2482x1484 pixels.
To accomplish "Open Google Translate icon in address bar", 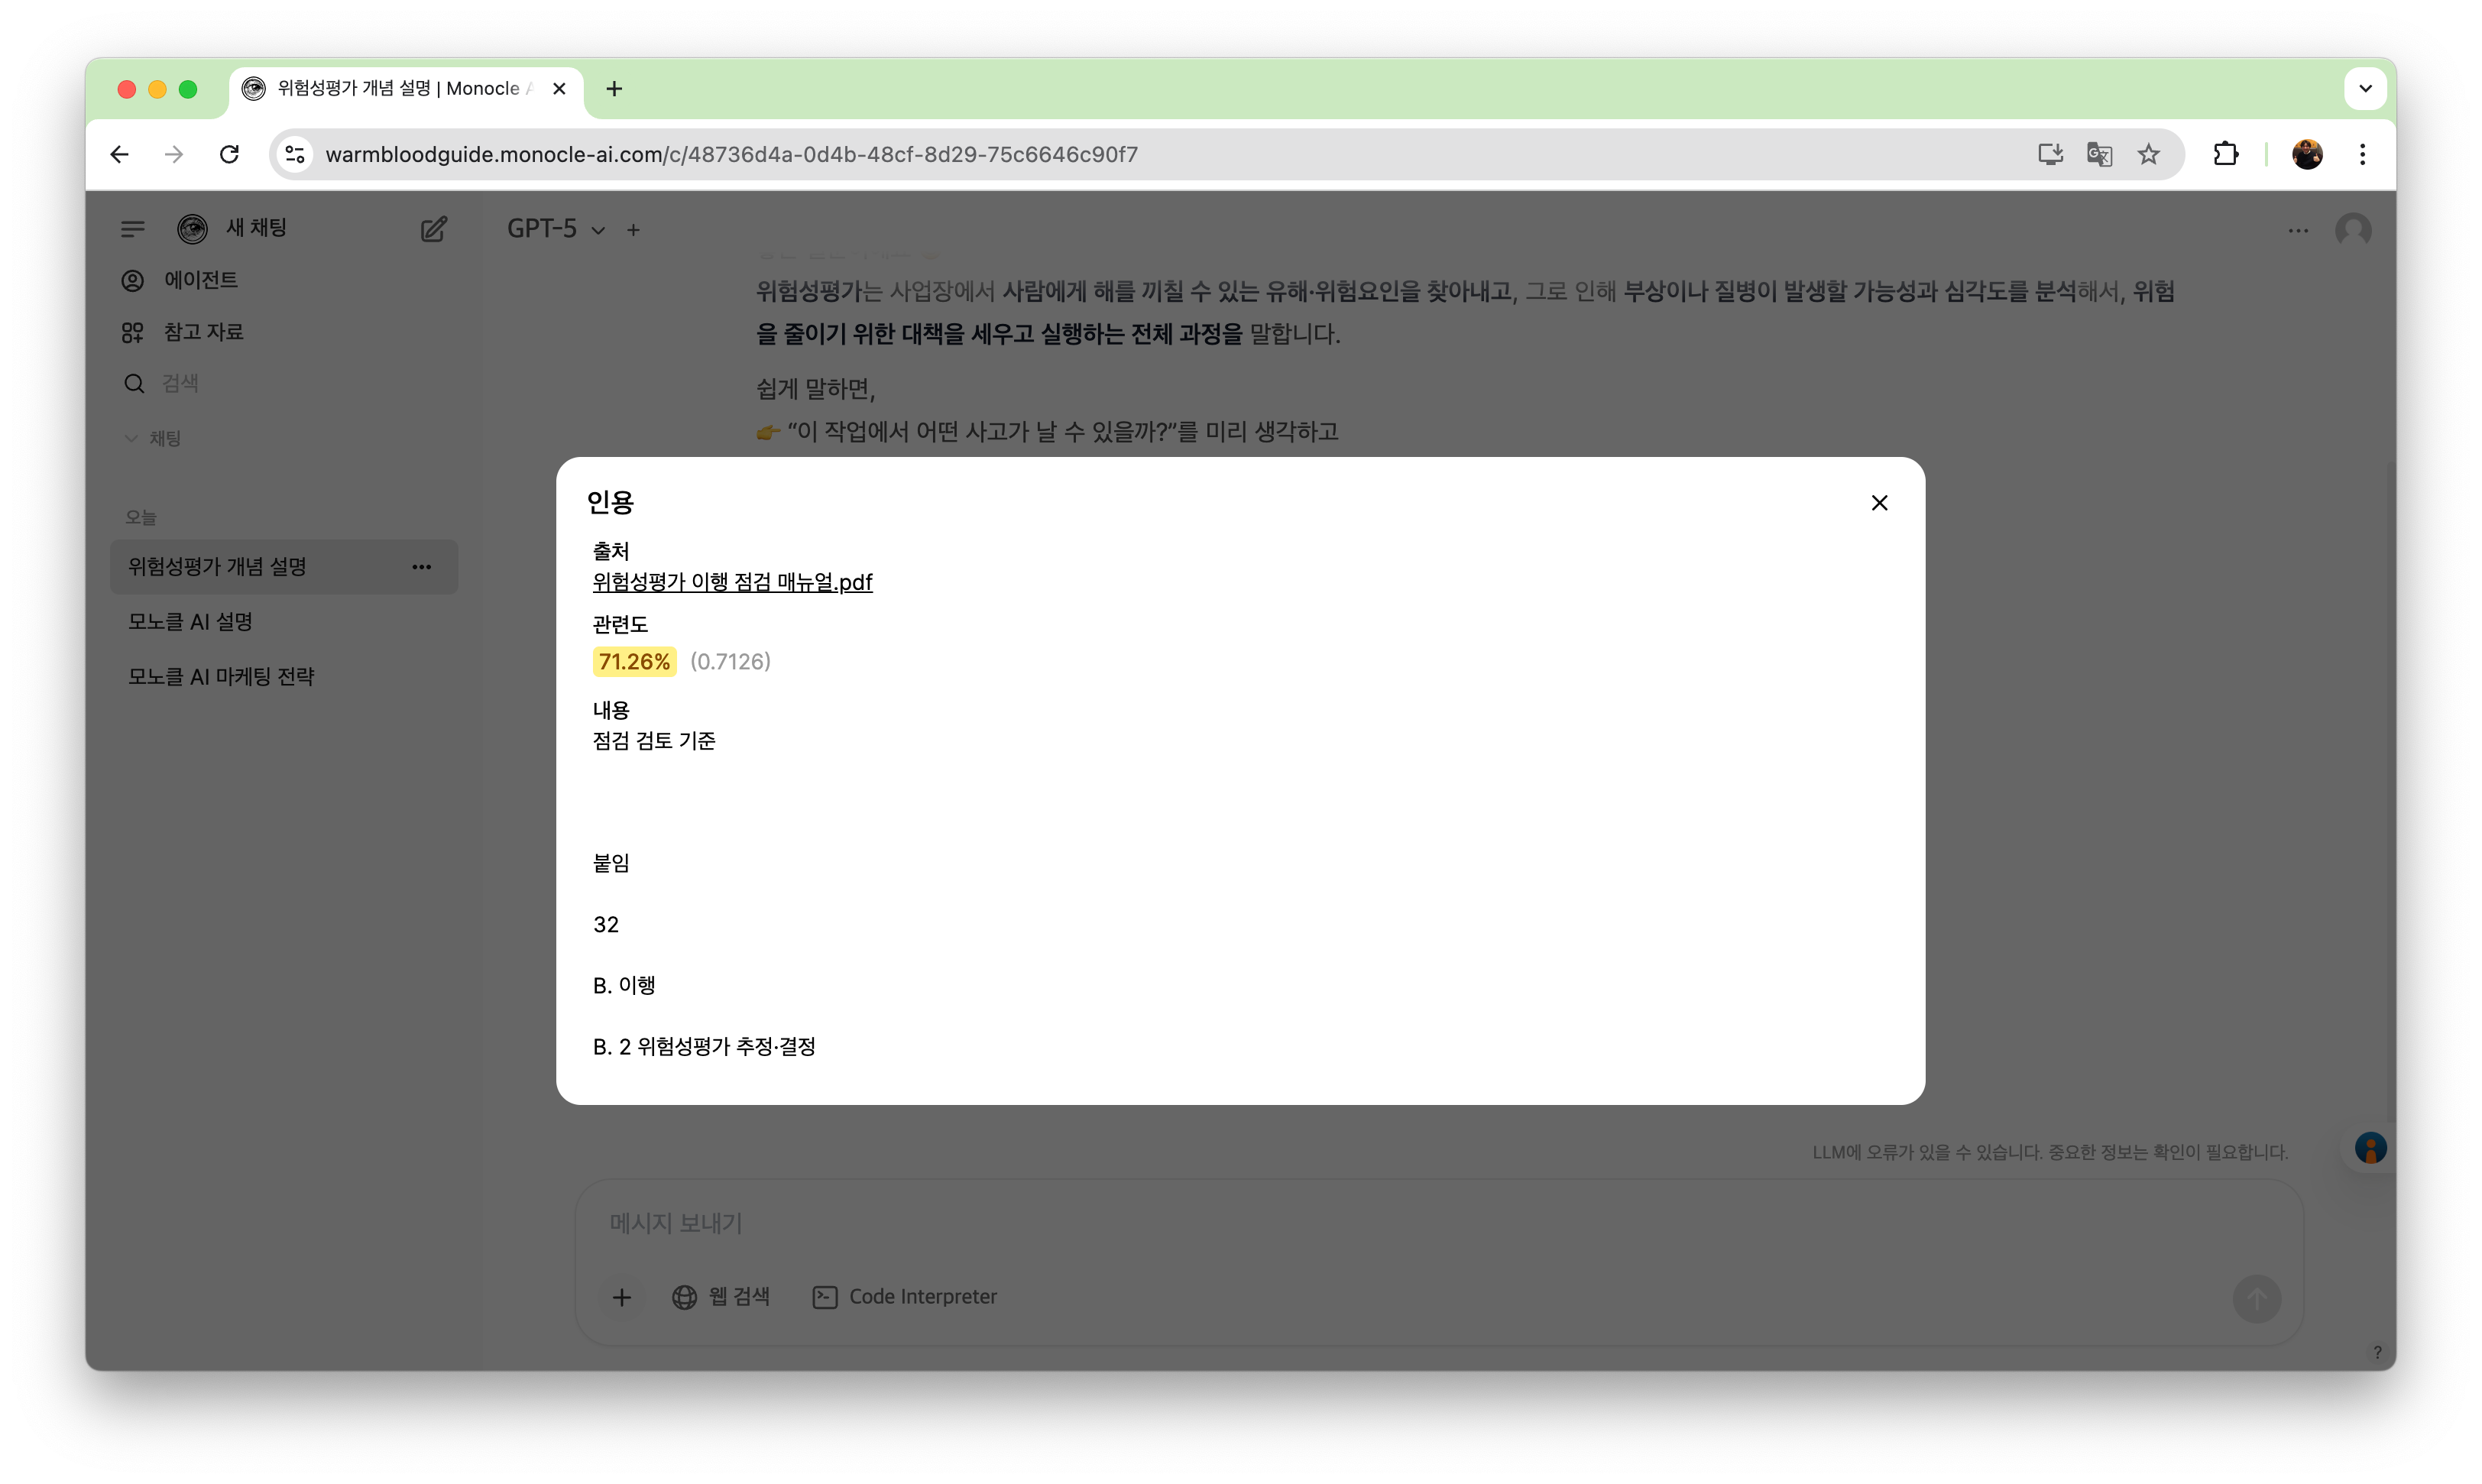I will pos(2099,154).
